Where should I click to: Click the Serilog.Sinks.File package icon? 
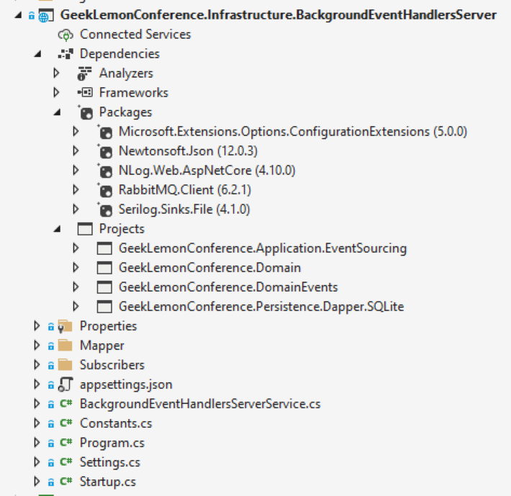coord(105,210)
